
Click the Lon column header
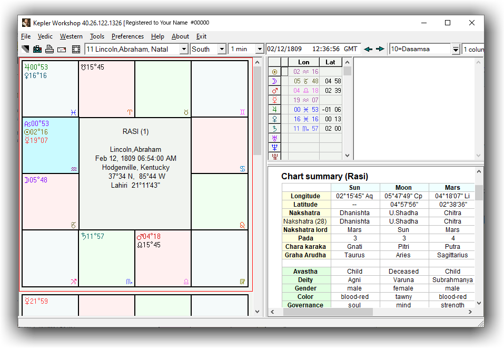[x=303, y=62]
